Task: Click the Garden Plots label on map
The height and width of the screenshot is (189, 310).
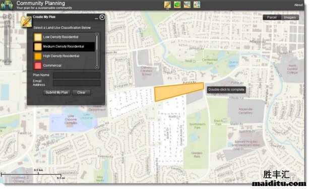Action: 197,155
